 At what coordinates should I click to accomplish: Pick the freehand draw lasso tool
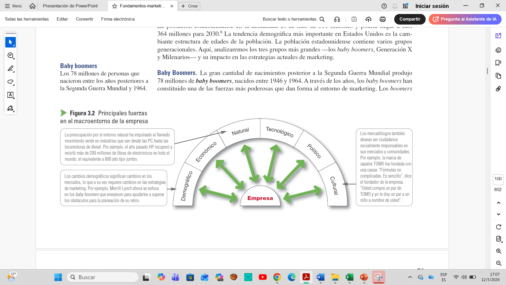11,82
